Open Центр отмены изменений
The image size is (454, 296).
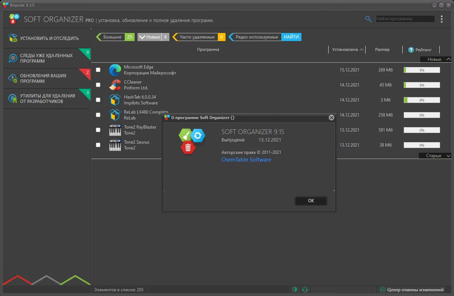point(412,289)
